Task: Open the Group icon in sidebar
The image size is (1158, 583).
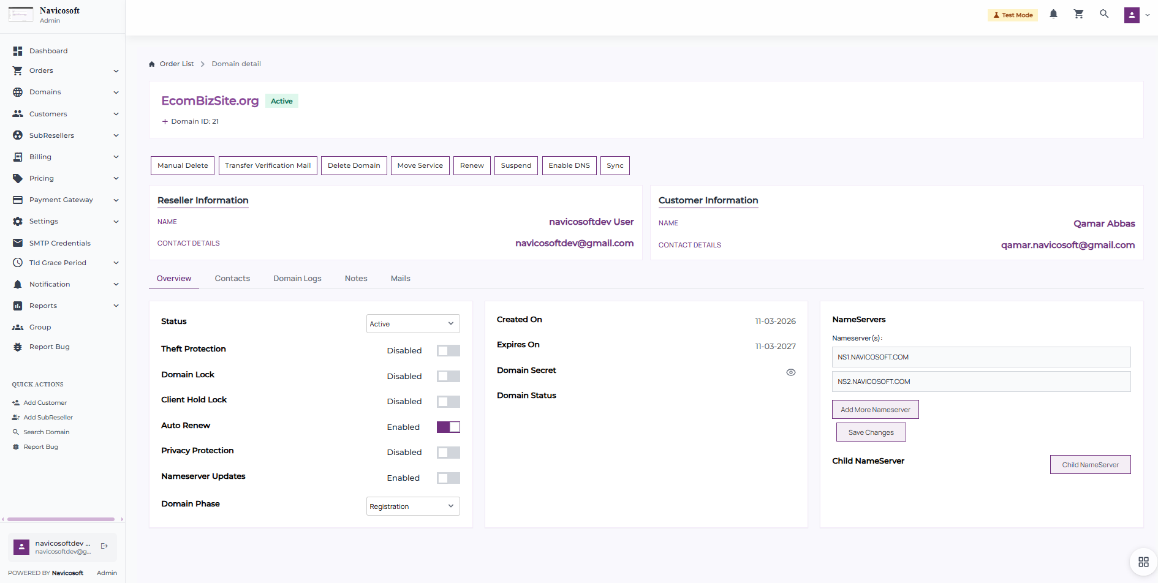Action: pyautogui.click(x=18, y=327)
